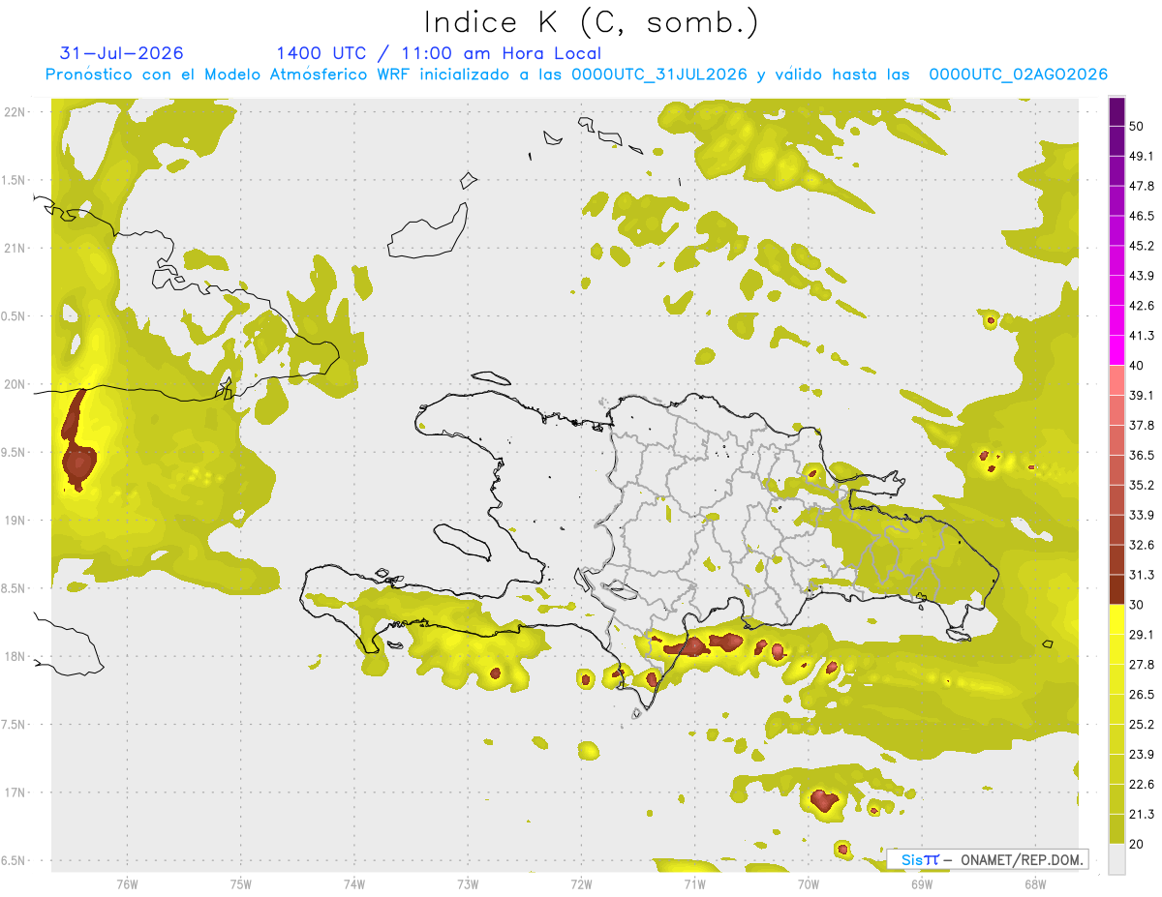Click the '46.5' color scale label
The width and height of the screenshot is (1162, 897).
click(x=1142, y=216)
